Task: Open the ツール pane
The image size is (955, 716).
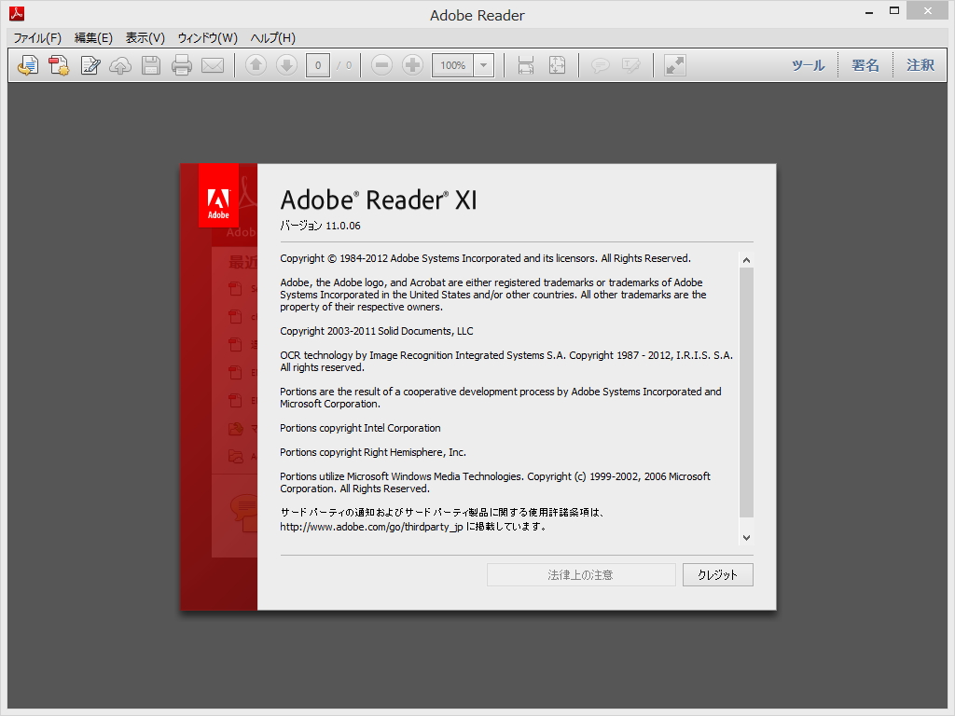Action: [x=807, y=65]
